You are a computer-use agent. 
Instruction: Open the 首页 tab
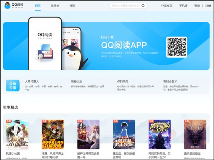click(38, 6)
